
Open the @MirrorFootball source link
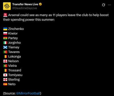(28, 93)
